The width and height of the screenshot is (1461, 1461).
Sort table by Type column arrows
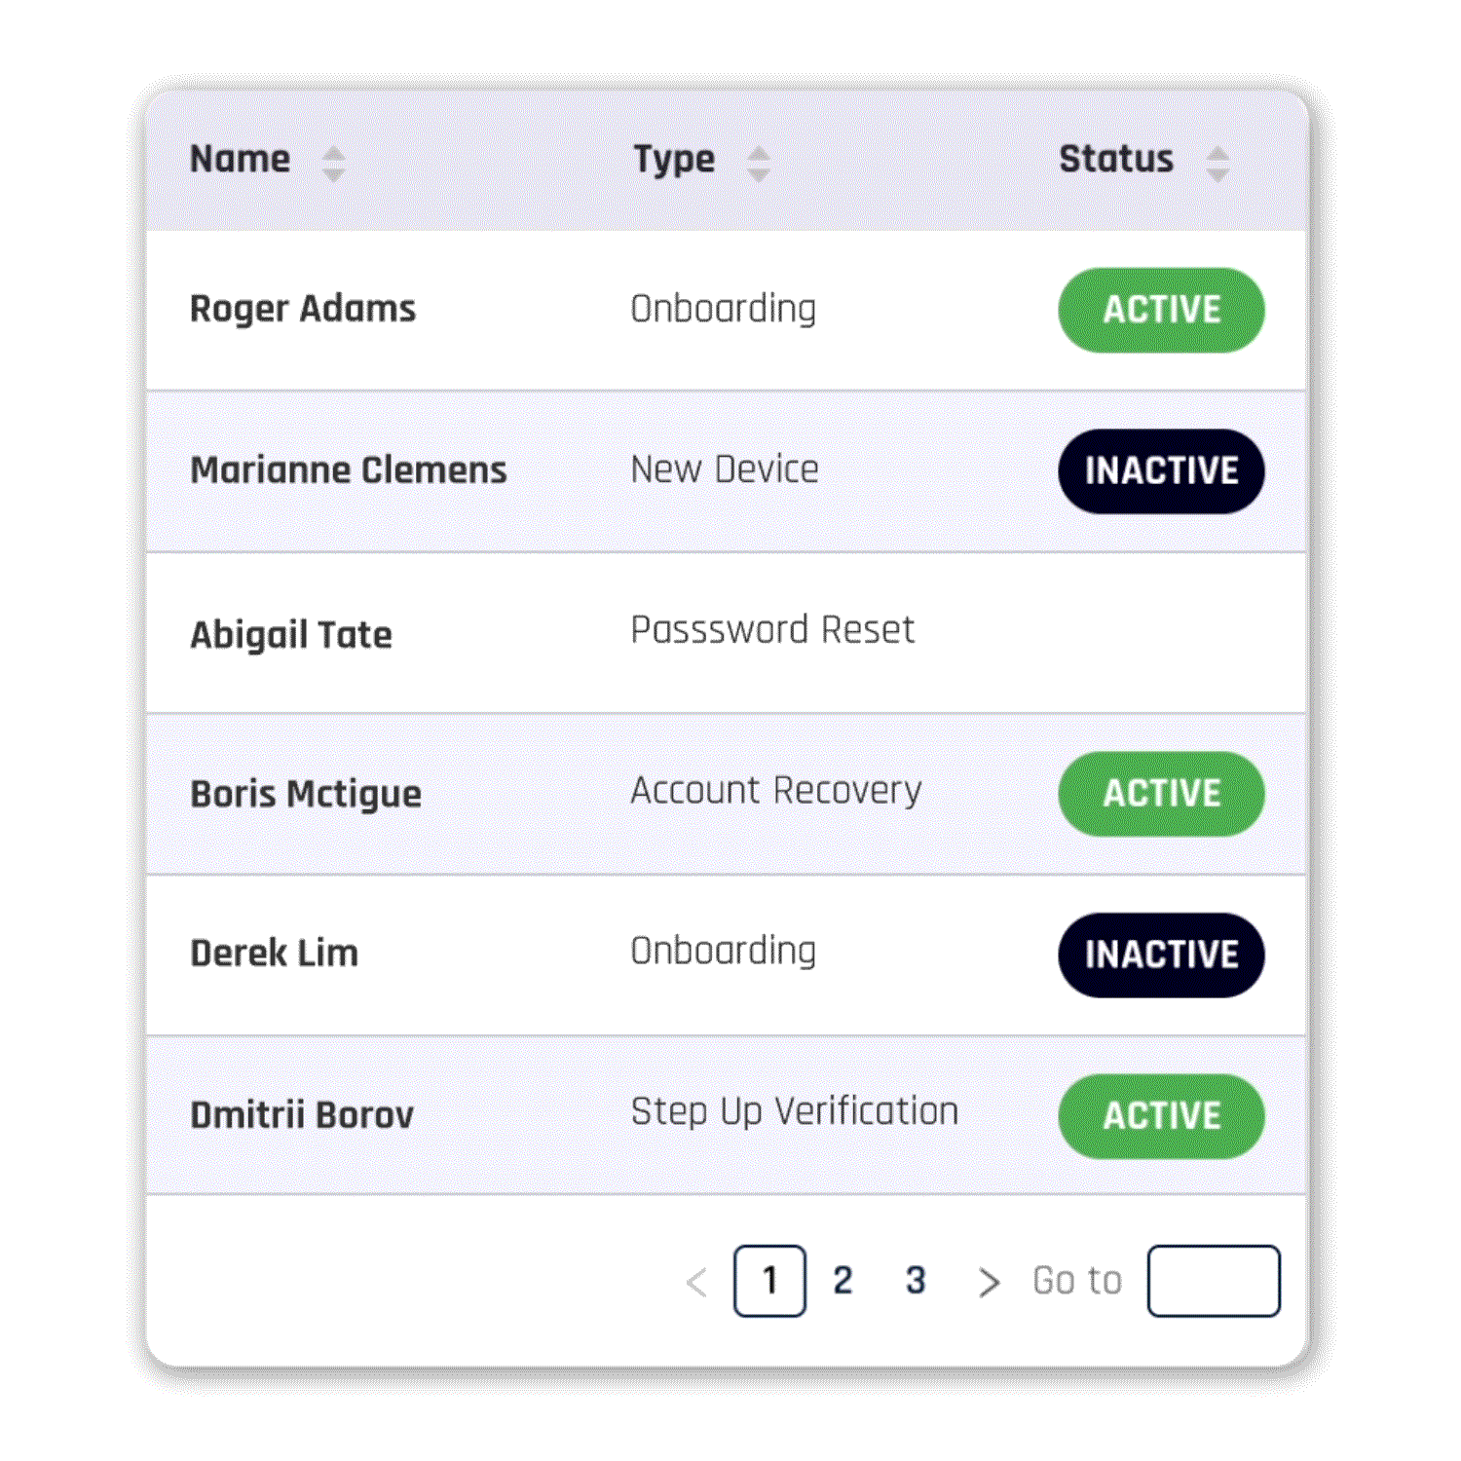coord(759,164)
